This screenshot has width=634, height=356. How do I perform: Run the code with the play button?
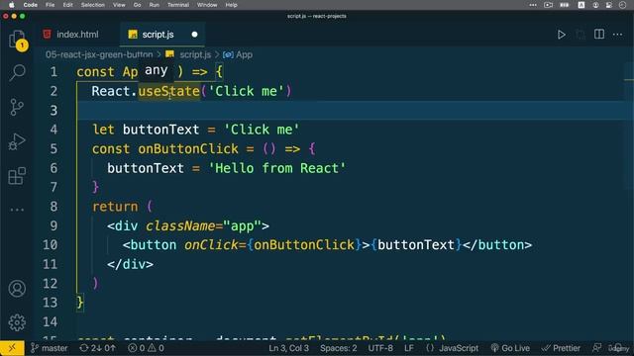562,35
